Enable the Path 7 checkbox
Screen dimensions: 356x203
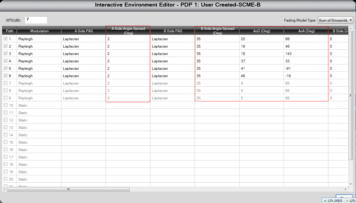[5, 83]
